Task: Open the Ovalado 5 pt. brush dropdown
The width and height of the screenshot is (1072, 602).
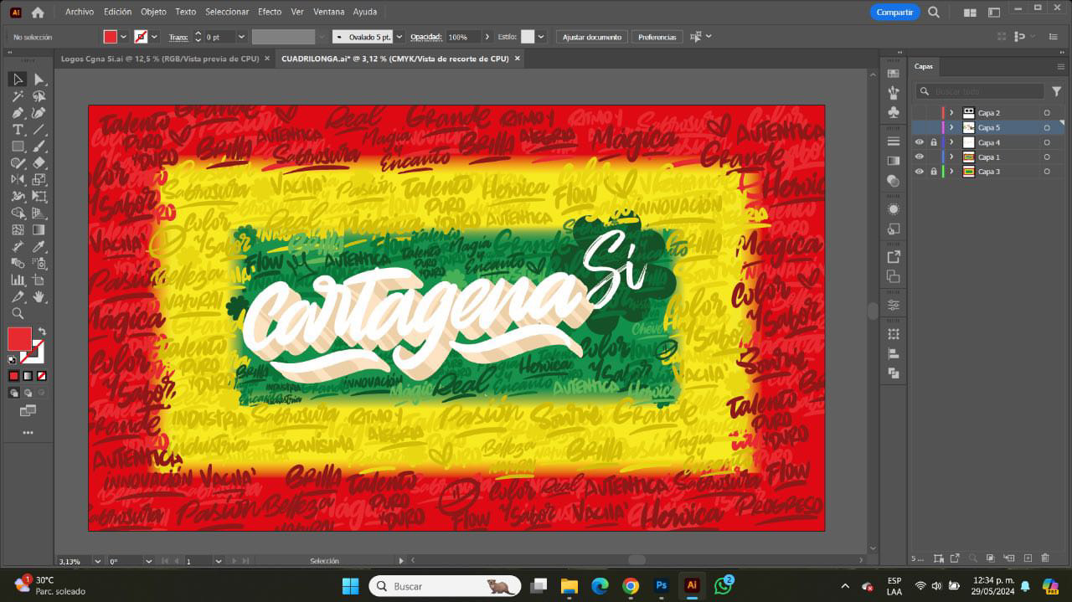Action: coord(399,37)
